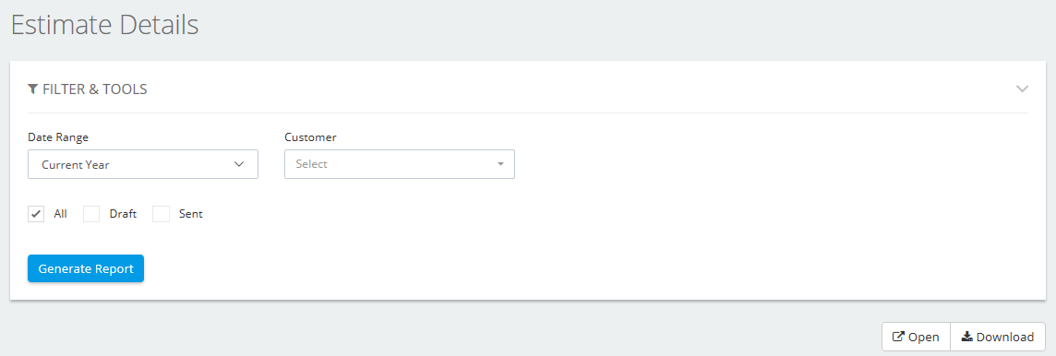
Task: Open the Date Range dropdown showing Current Year
Action: 143,164
